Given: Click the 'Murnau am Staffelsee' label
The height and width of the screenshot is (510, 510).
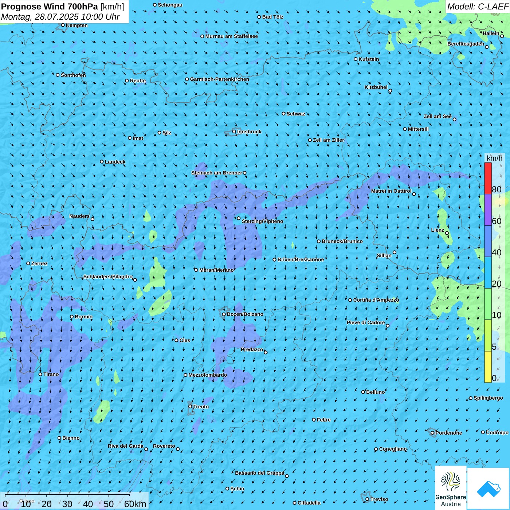Looking at the screenshot, I should click(231, 36).
